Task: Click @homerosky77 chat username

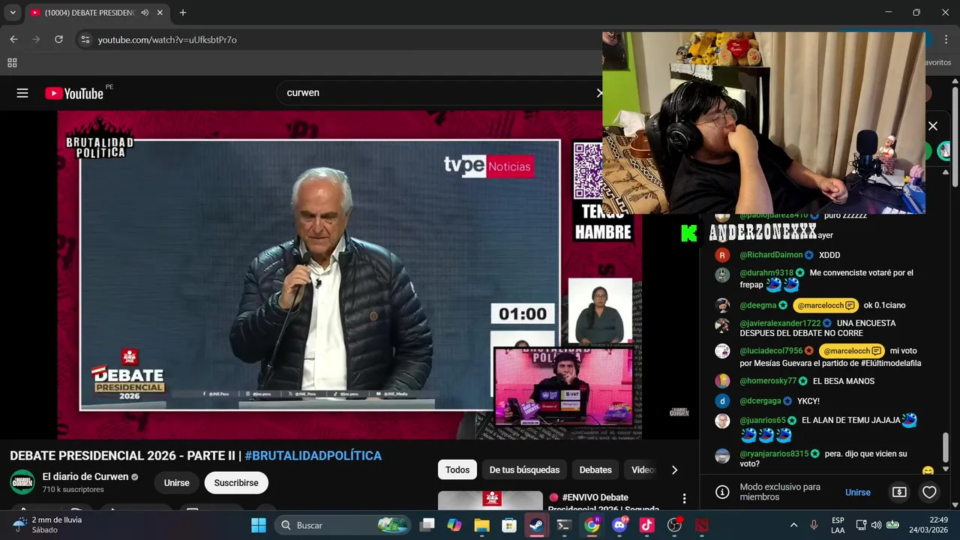Action: point(768,381)
